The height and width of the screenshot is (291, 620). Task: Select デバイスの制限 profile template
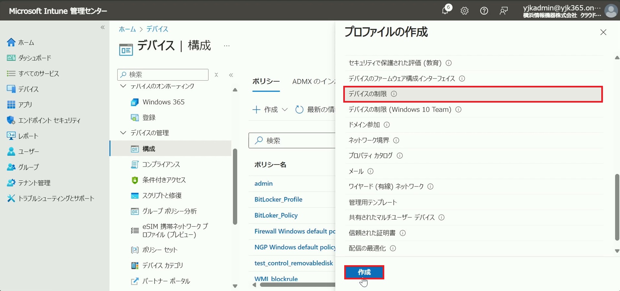[x=473, y=94]
